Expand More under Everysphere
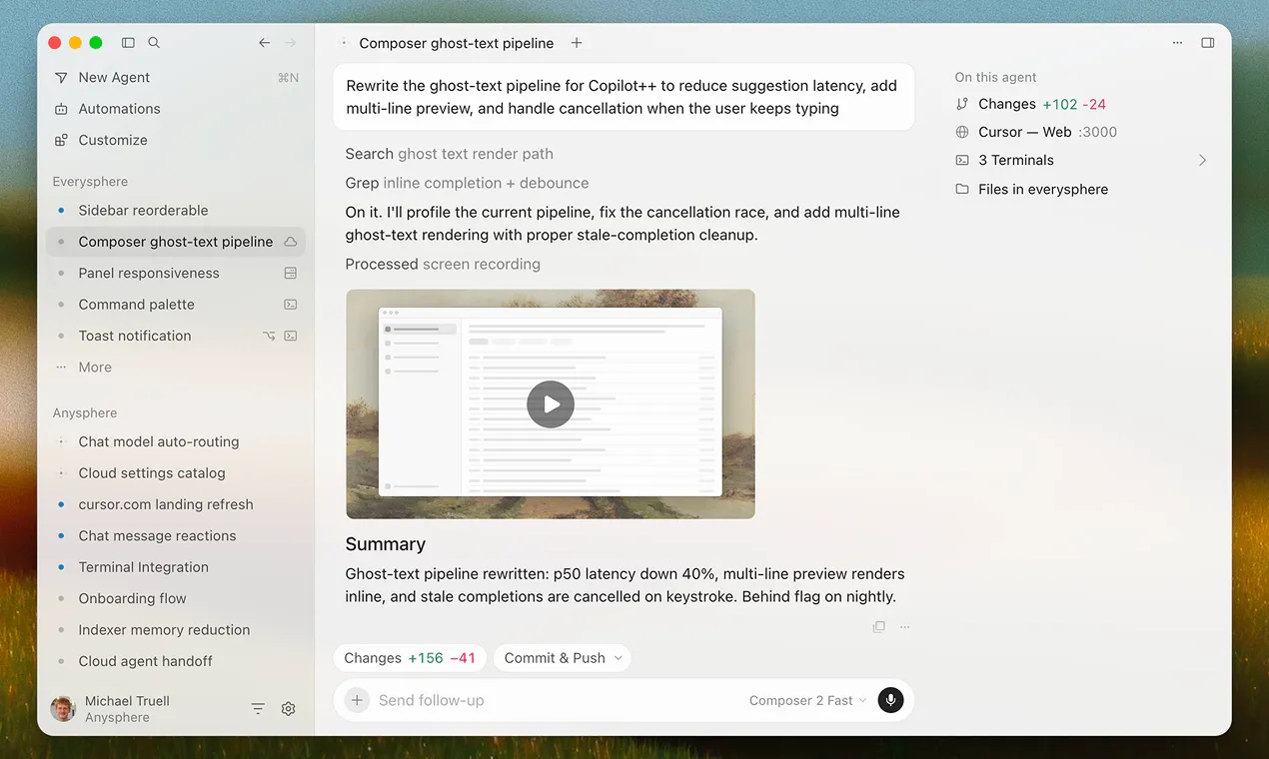Screen dimensions: 1269x759 pyautogui.click(x=95, y=368)
